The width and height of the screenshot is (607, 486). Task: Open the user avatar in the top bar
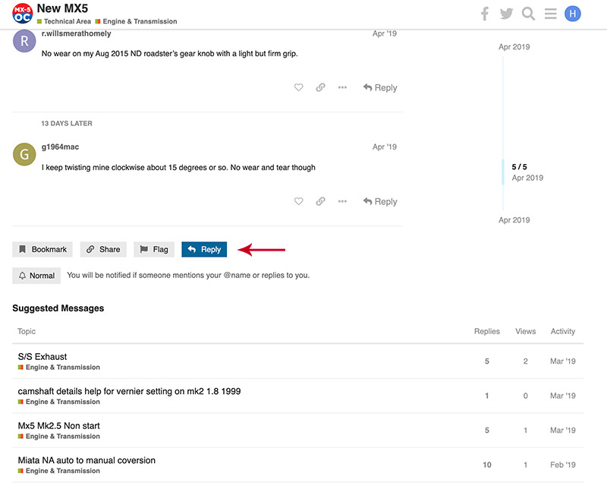572,13
